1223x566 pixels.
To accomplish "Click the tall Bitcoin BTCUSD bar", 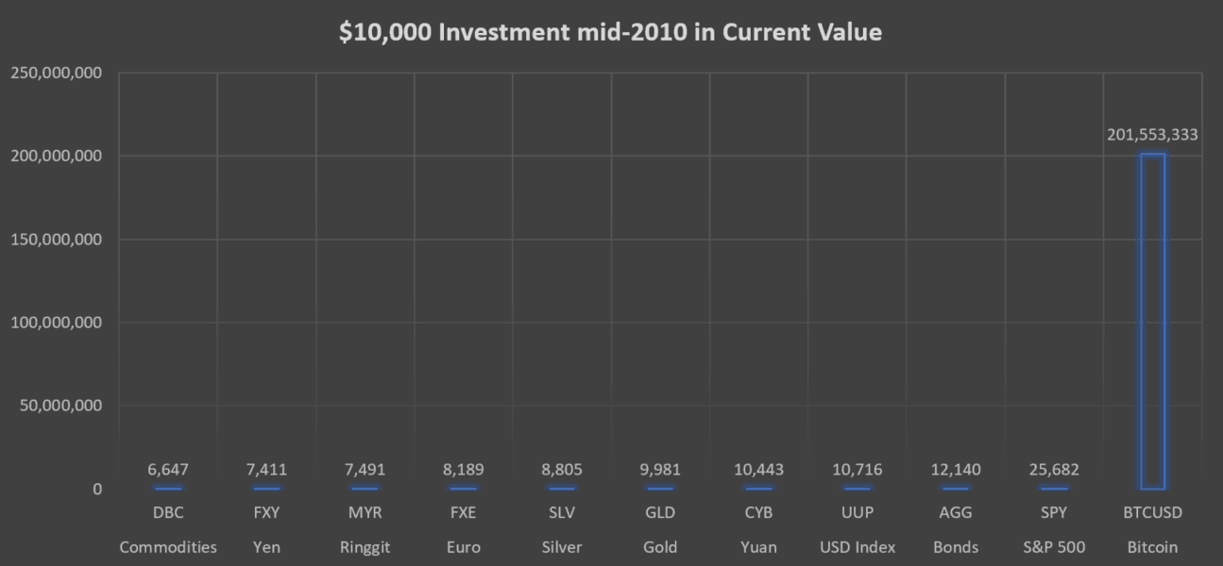I will click(1152, 321).
